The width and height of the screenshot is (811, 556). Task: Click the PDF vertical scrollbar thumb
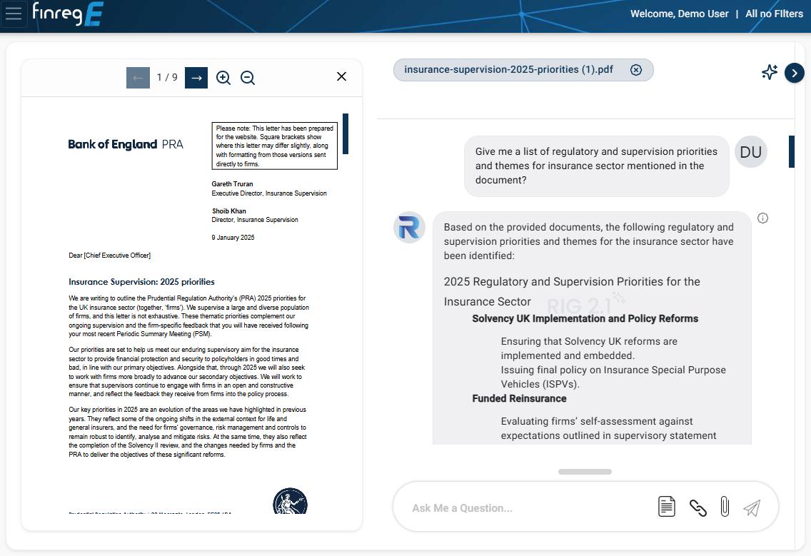pos(346,134)
